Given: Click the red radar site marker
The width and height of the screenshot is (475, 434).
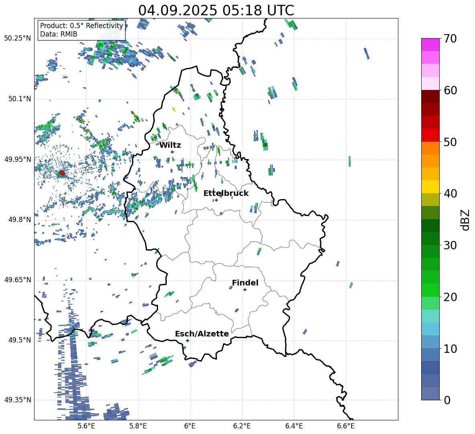Looking at the screenshot, I should point(62,173).
